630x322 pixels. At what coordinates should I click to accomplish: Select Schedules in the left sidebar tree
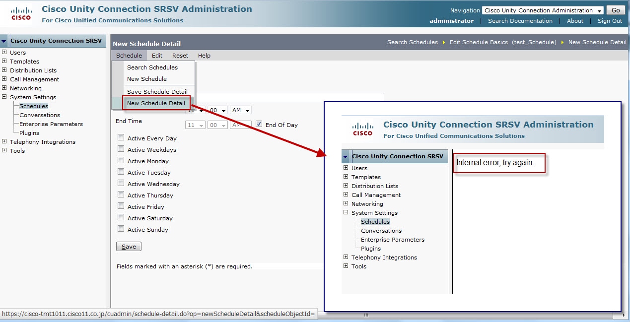34,106
